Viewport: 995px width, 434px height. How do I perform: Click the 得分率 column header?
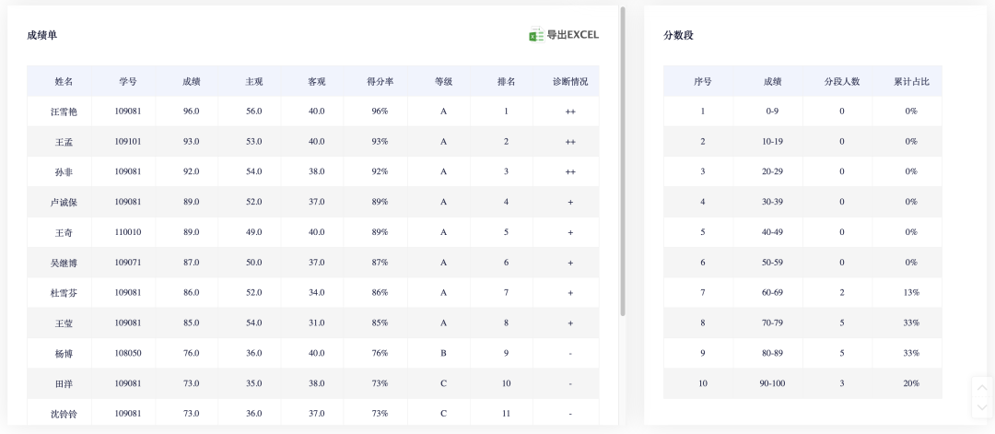pos(380,81)
